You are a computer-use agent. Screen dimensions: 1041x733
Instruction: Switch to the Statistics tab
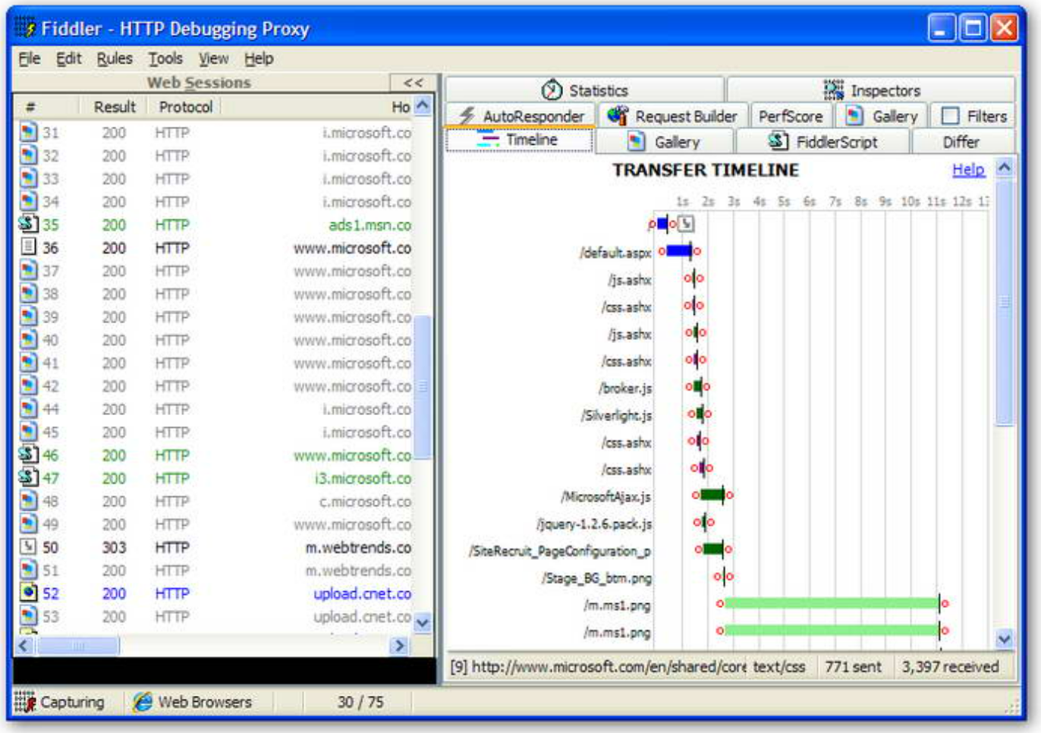pyautogui.click(x=585, y=90)
